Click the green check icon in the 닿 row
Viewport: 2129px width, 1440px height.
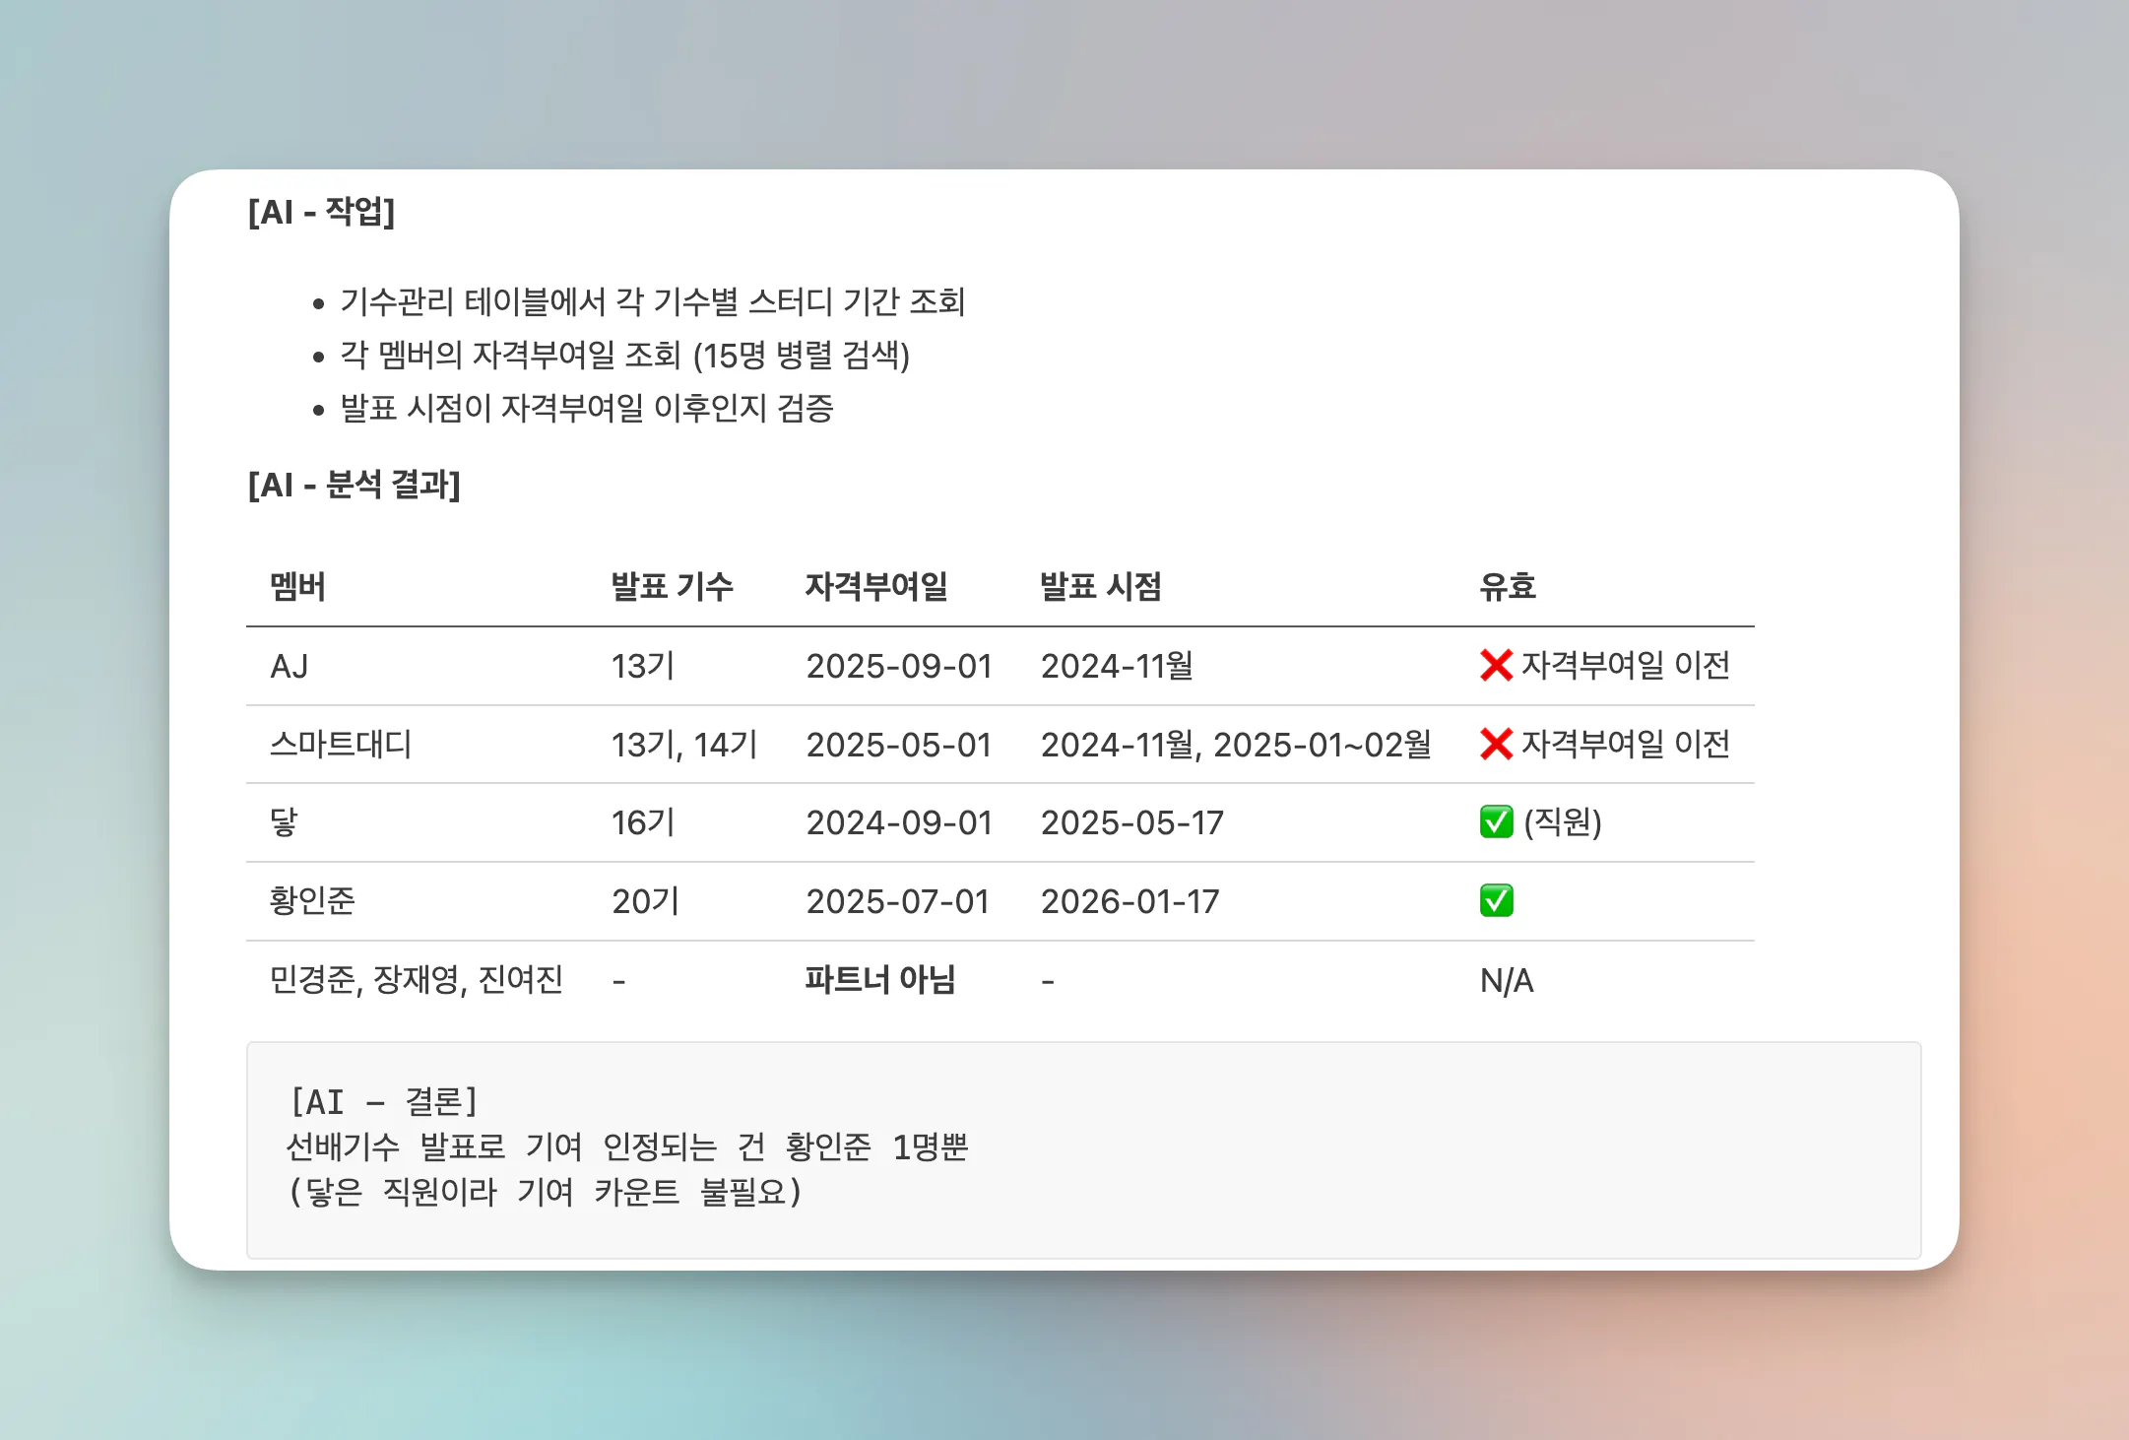click(x=1496, y=822)
